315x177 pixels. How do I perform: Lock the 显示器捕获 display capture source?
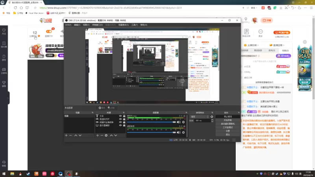[x=124, y=125]
